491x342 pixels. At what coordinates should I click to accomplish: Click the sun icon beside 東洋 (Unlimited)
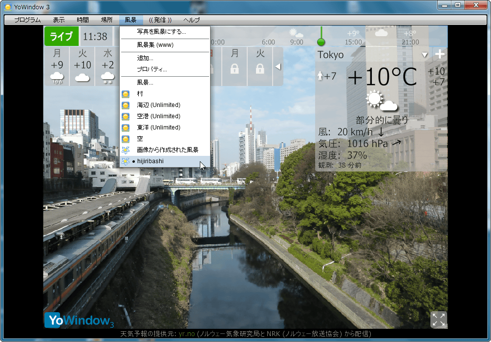coord(126,128)
